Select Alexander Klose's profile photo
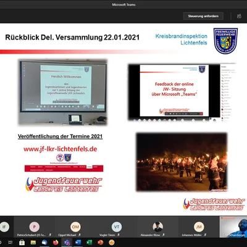The height and width of the screenshot is (247, 247). tap(157, 227)
